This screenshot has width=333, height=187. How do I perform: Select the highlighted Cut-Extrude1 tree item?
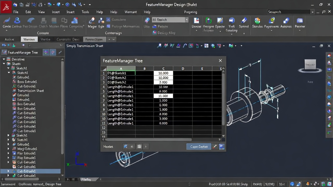coord(26,171)
